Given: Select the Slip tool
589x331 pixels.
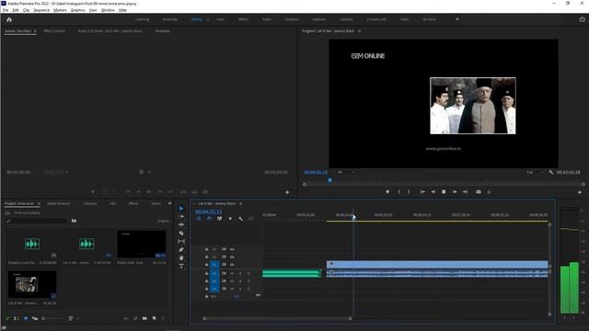Looking at the screenshot, I should click(181, 241).
